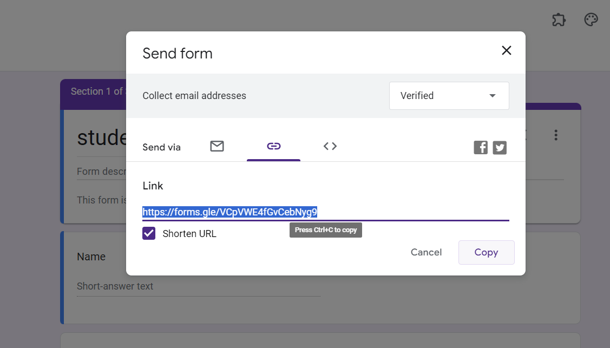Close the Send form dialog
Screen dimensions: 610x348
[506, 50]
